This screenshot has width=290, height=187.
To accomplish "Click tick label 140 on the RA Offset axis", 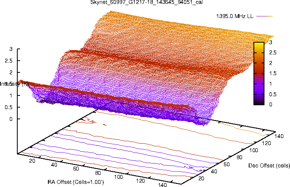I will pyautogui.click(x=163, y=185).
